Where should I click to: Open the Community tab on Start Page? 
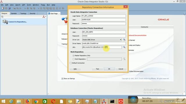144,27
